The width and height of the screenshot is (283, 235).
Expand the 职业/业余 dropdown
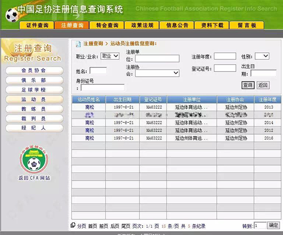(x=110, y=56)
